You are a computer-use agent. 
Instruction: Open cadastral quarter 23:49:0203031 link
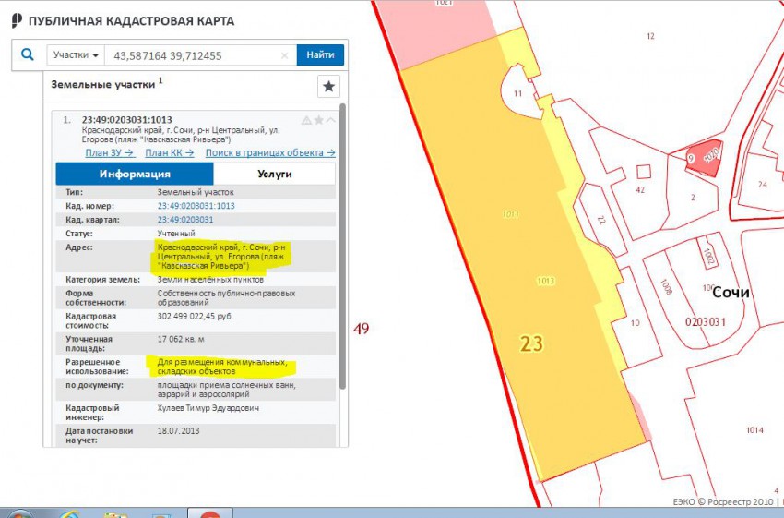coord(185,220)
